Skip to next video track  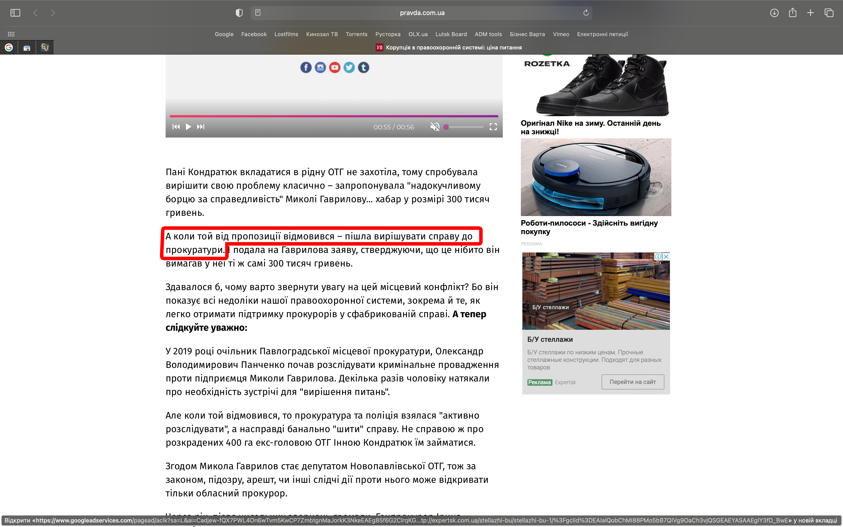(201, 127)
